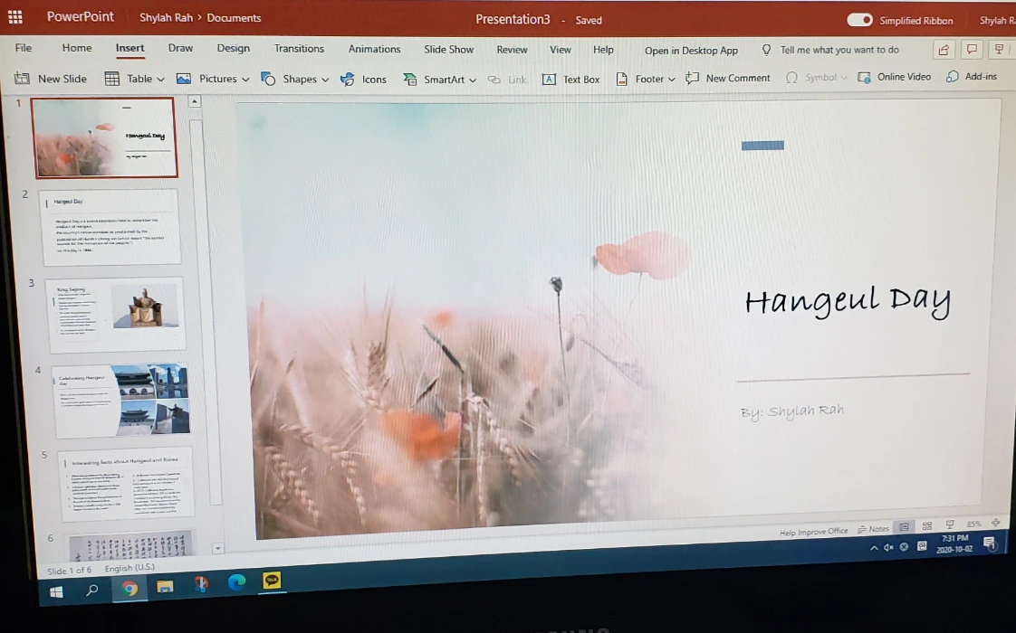Viewport: 1016px width, 633px height.
Task: Switch to the Design tab
Action: (x=234, y=48)
